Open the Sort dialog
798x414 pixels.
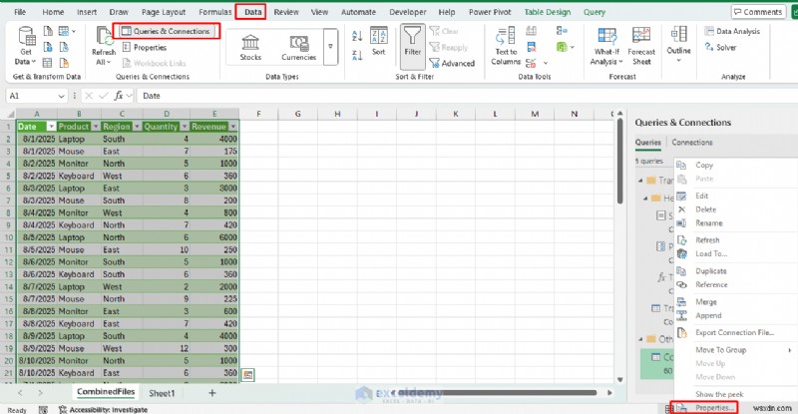[x=379, y=41]
